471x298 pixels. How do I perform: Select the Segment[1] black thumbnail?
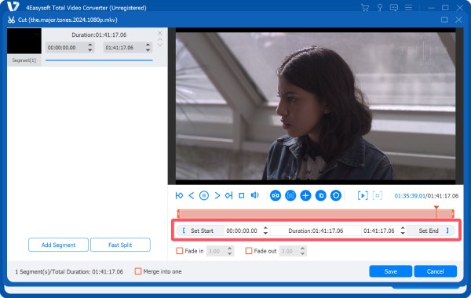(x=24, y=41)
